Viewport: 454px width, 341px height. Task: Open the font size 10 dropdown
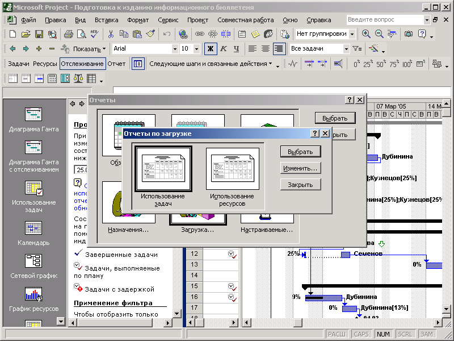coord(196,49)
